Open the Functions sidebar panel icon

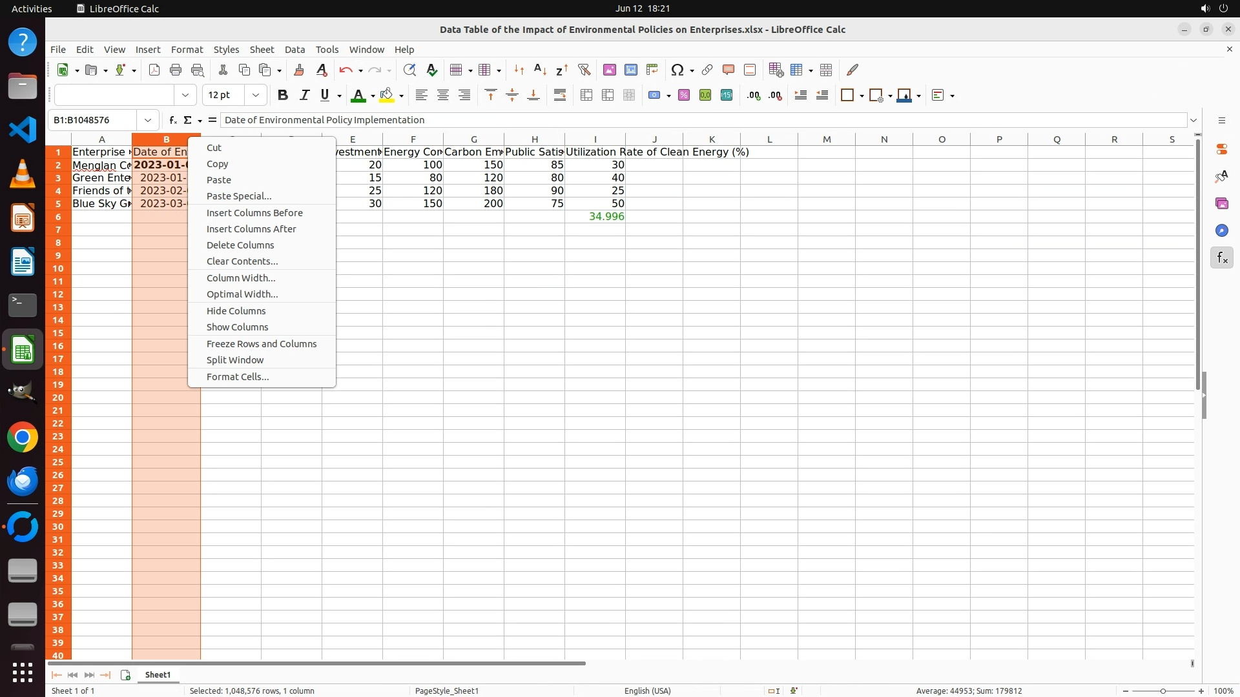1221,258
